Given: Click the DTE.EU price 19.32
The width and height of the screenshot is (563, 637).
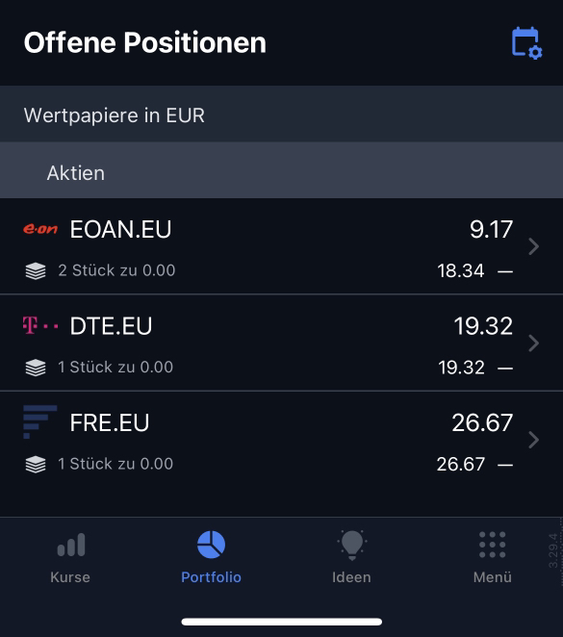Looking at the screenshot, I should click(483, 326).
